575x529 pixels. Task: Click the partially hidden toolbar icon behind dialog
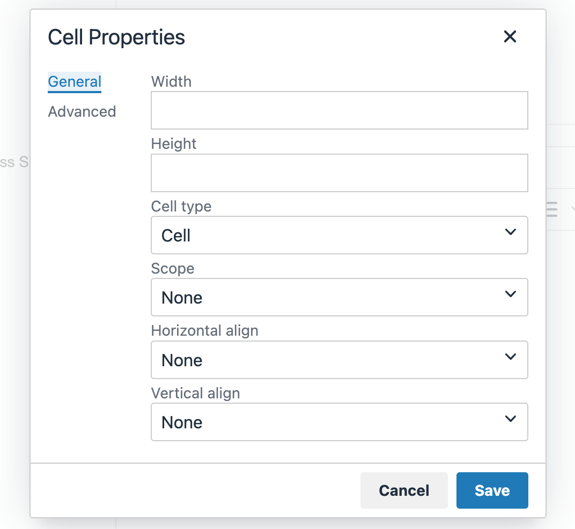click(x=552, y=209)
